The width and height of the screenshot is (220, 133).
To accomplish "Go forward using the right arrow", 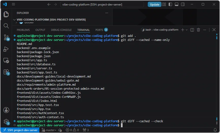I will click(x=55, y=5).
